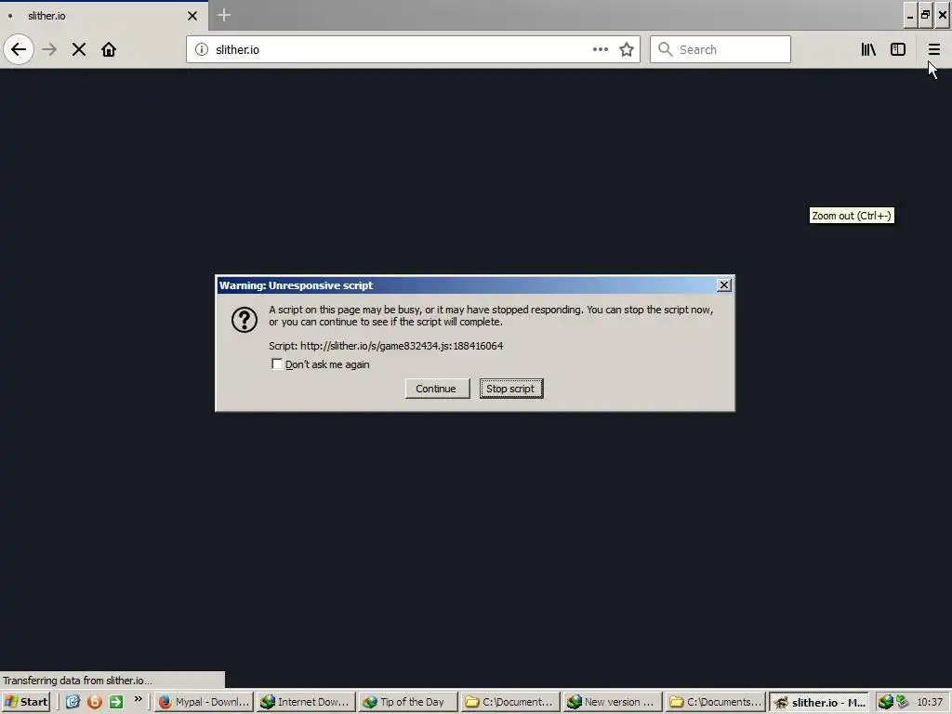Switch to Internet Dow... taskbar window
The width and height of the screenshot is (952, 714).
coord(305,702)
